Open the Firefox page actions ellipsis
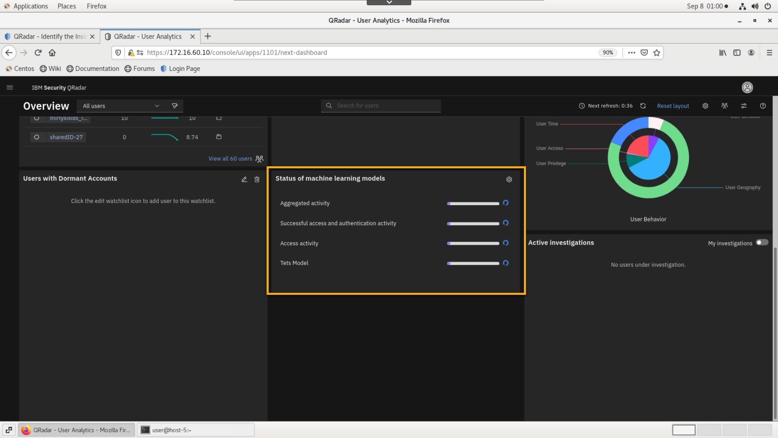This screenshot has height=438, width=778. [631, 53]
